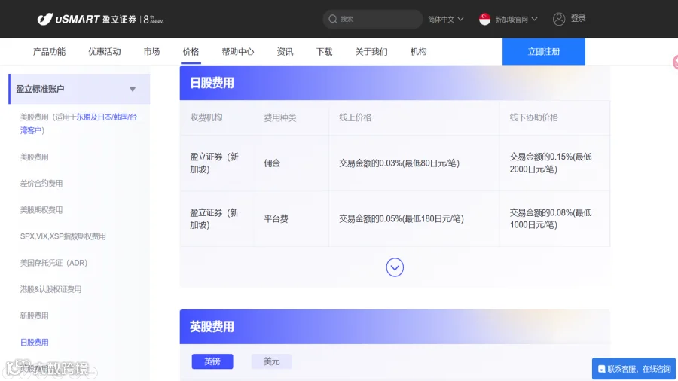This screenshot has width=678, height=381.
Task: Expand more Japan stock fees rows
Action: coord(395,267)
